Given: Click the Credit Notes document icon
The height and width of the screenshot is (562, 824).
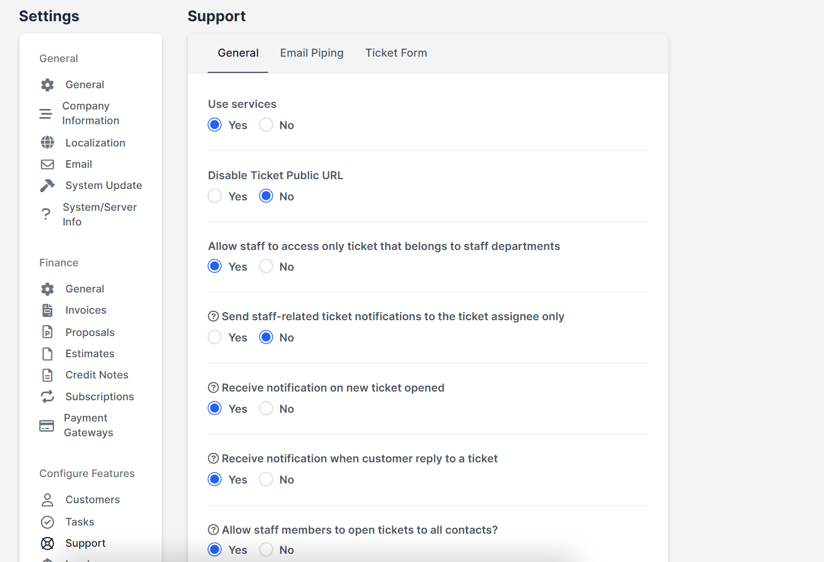Looking at the screenshot, I should click(x=47, y=375).
